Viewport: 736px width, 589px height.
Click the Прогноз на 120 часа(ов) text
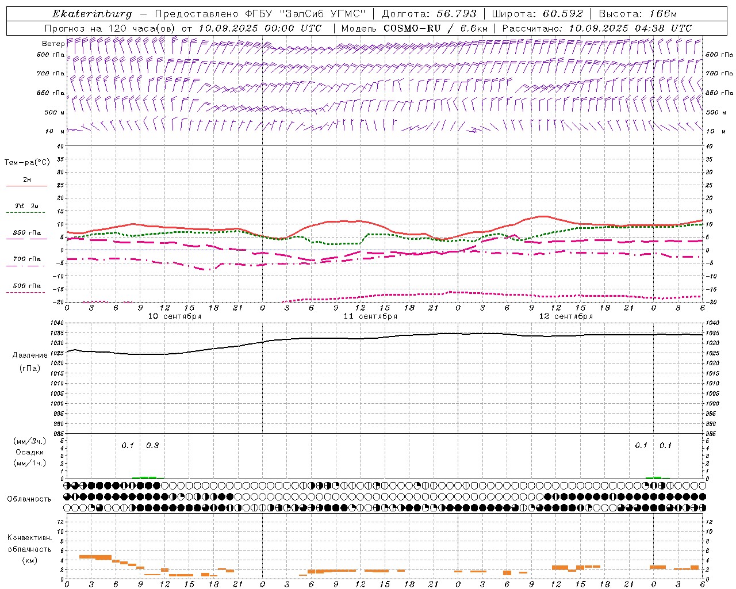111,28
